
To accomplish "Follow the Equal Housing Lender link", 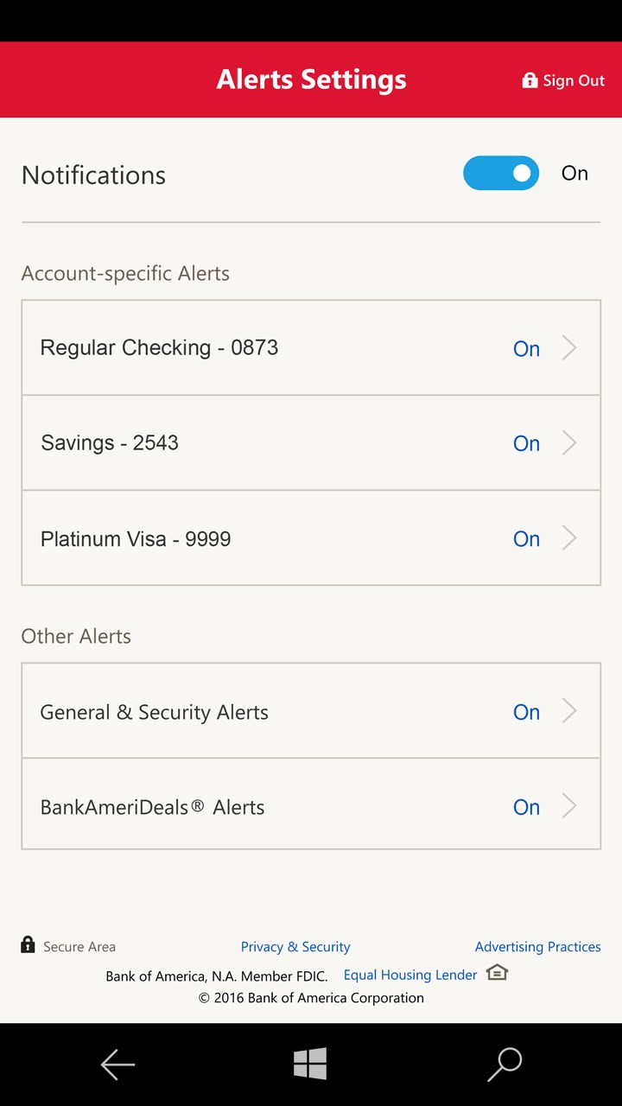I will [x=410, y=975].
